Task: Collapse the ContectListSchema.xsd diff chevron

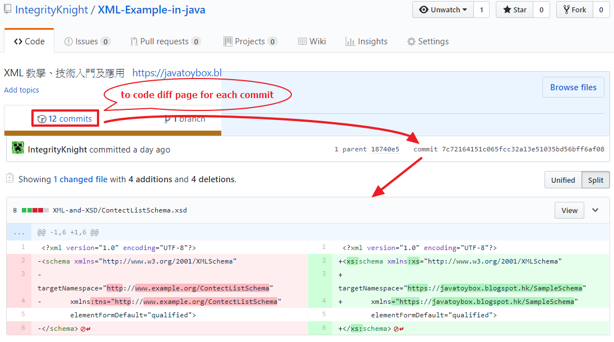Action: point(595,210)
